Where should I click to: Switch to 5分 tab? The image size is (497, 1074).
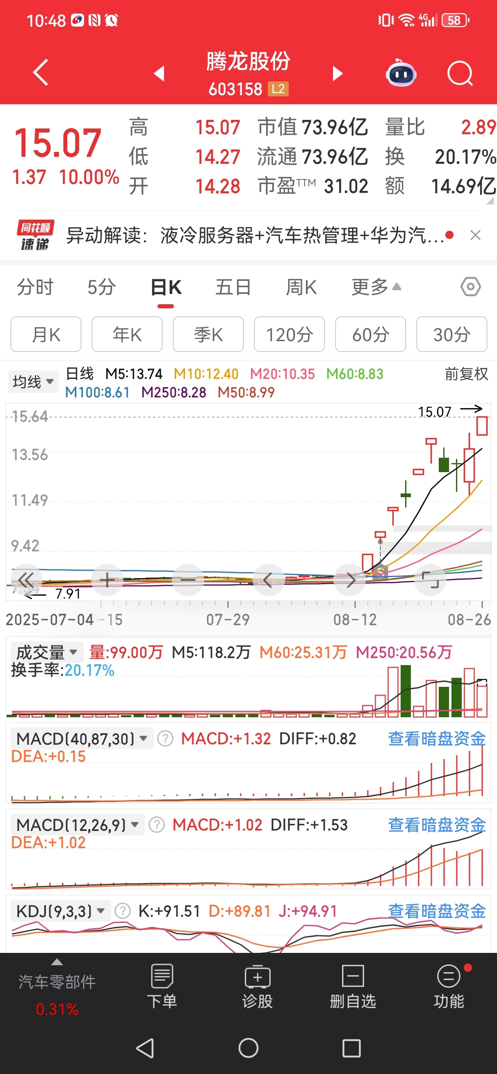tap(102, 287)
